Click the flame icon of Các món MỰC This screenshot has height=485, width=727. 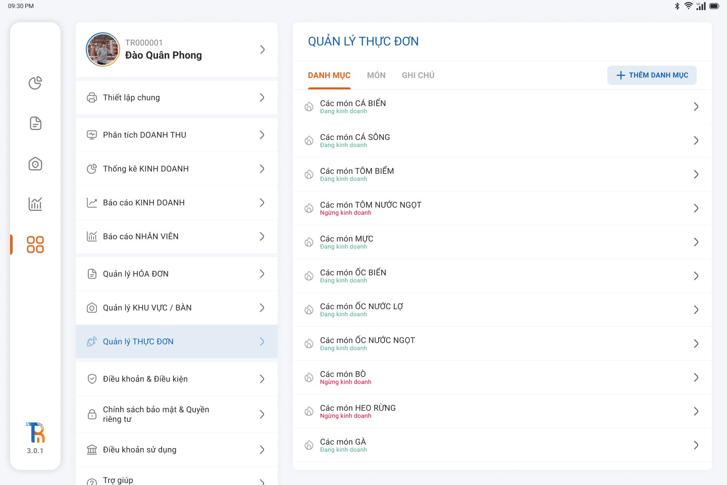(309, 242)
